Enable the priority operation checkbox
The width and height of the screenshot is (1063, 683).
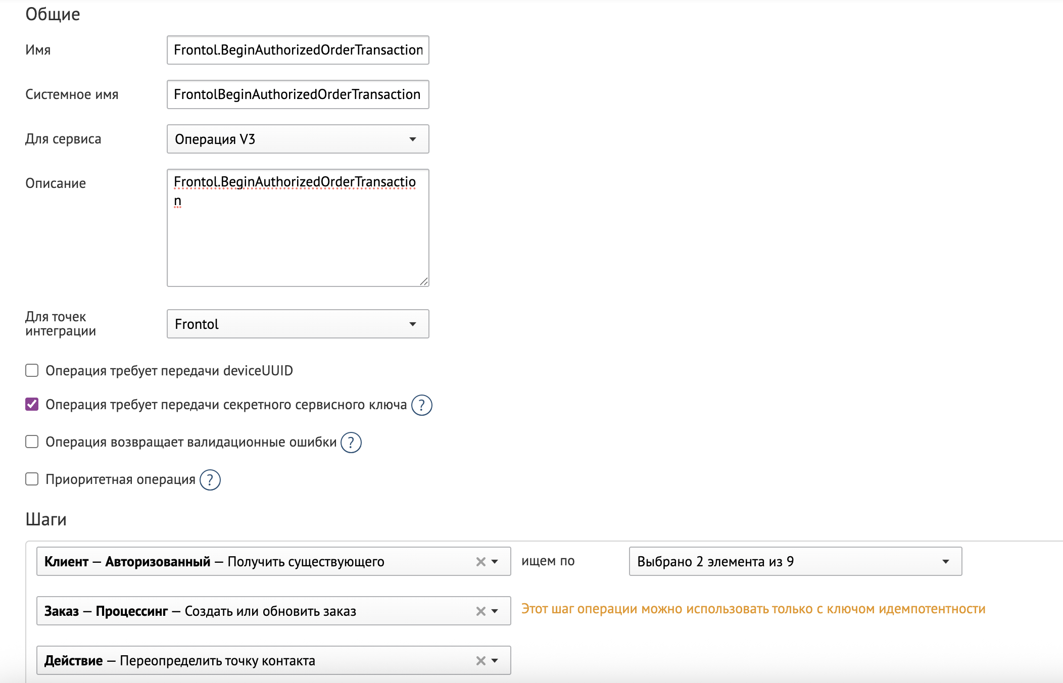32,479
